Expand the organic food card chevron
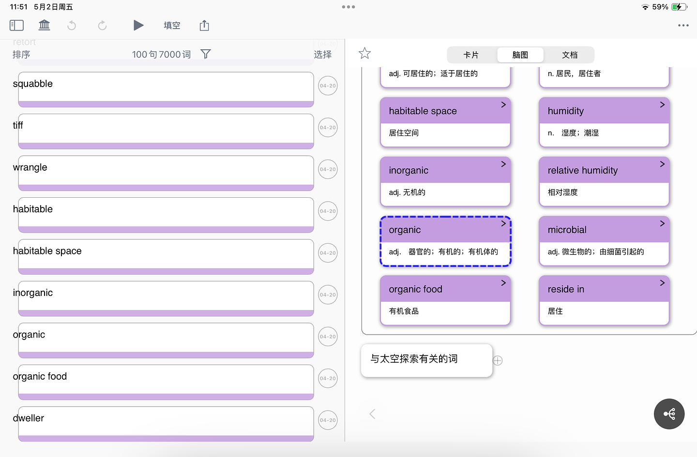The width and height of the screenshot is (697, 457). click(503, 283)
